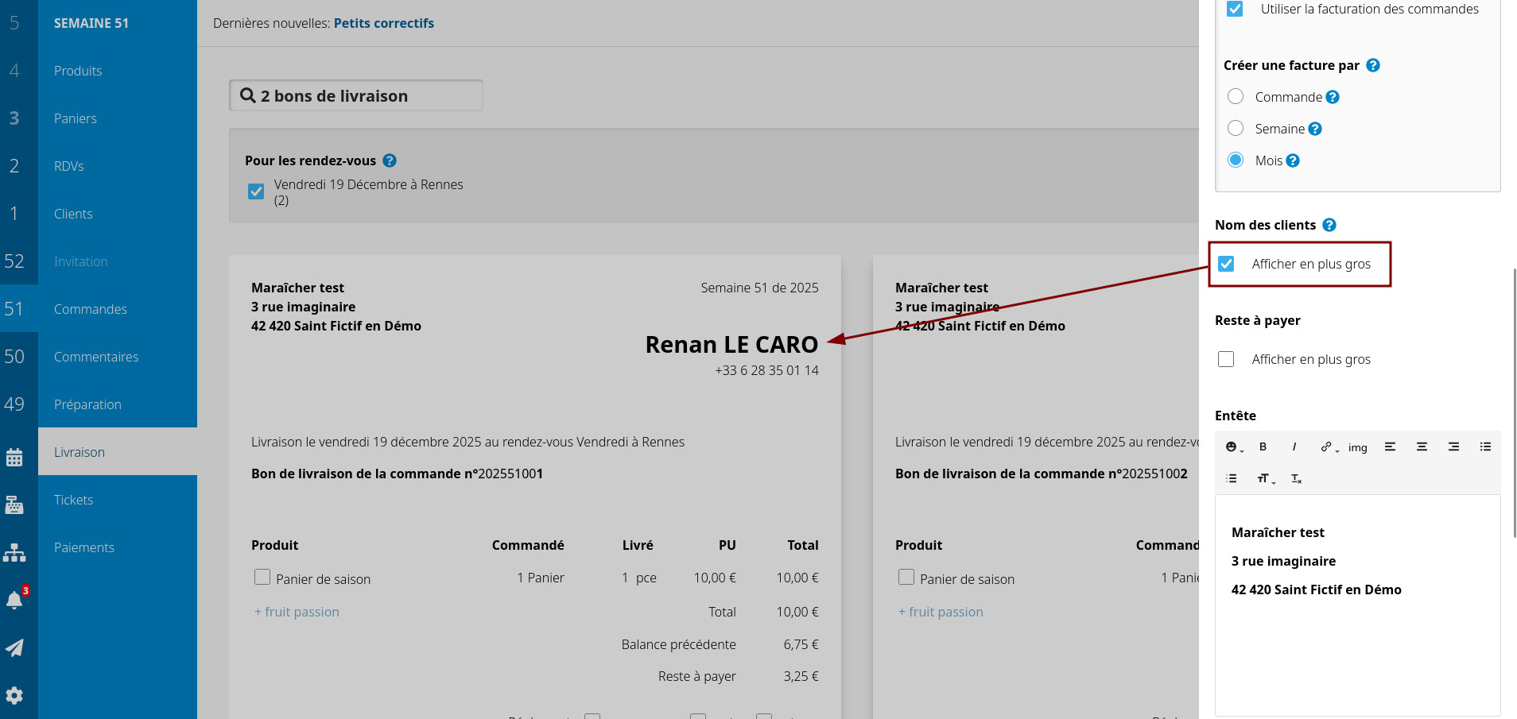Toggle bold in the Entête editor

(1263, 447)
